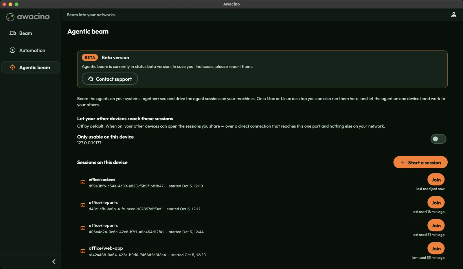This screenshot has height=269, width=463.
Task: Click the 127.0.0.1:1177 address text
Action: coord(89,143)
